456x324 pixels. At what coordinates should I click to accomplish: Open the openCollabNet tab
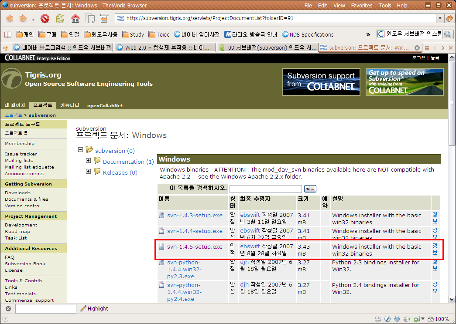click(x=105, y=106)
